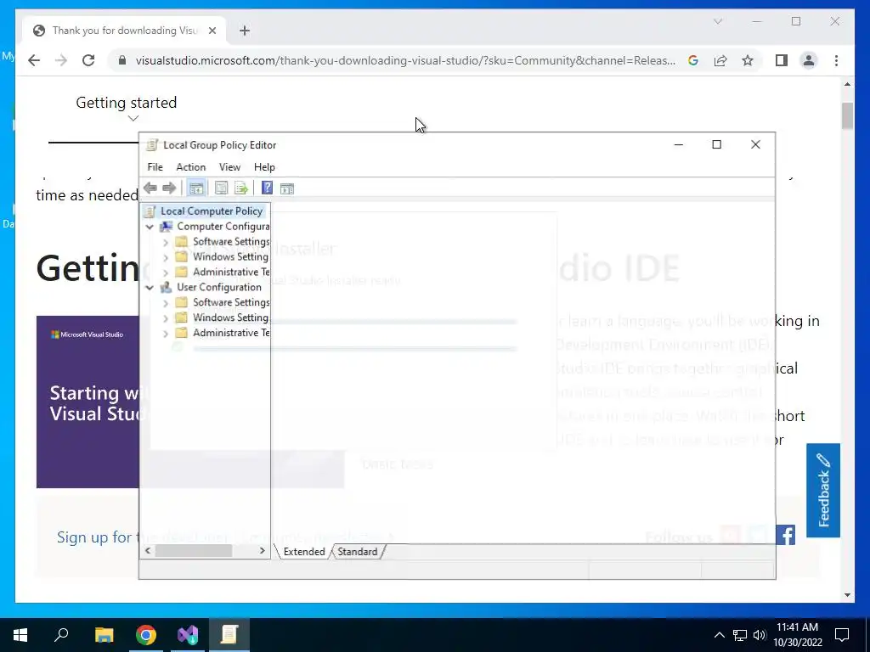Select the User Configuration tree item

coord(218,287)
